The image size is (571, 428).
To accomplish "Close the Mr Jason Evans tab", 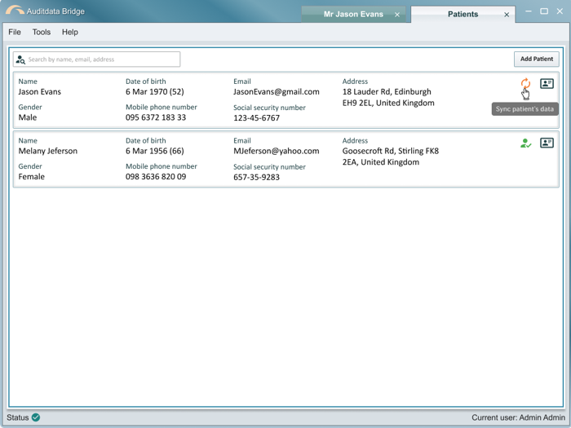I will click(397, 15).
